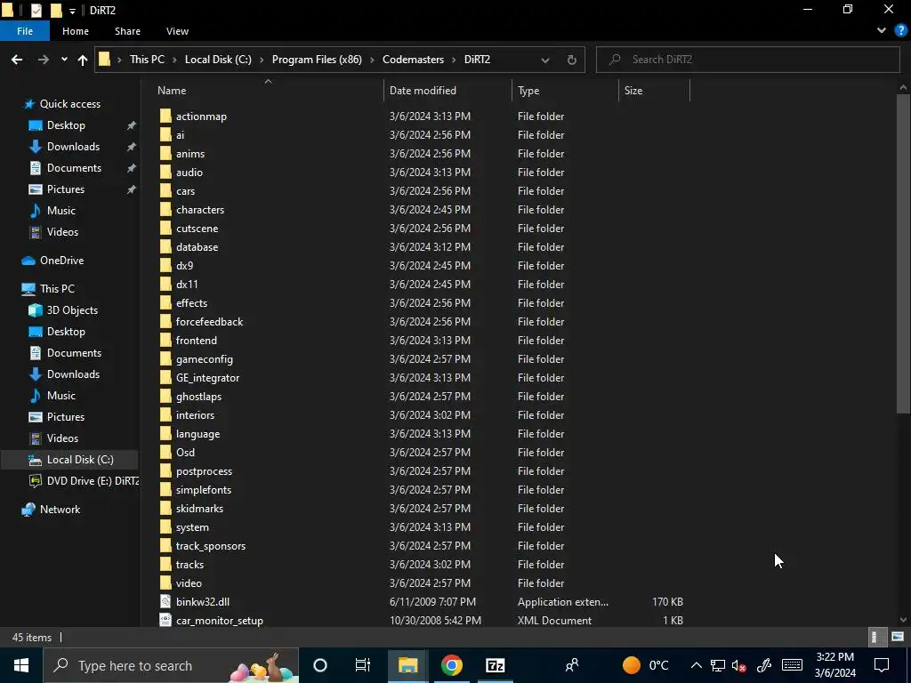Open pinned Documents under Quick access
This screenshot has width=911, height=683.
coord(74,168)
